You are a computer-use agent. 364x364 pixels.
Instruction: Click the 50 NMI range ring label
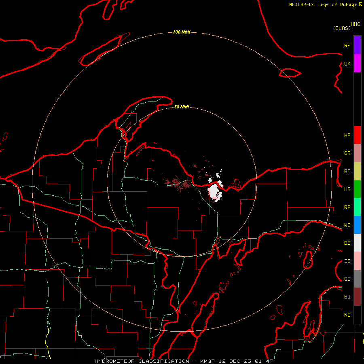[x=182, y=107]
